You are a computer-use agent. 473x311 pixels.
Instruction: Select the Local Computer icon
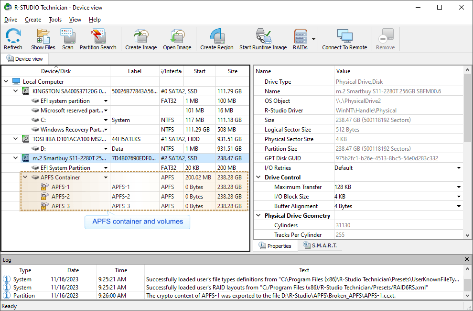[x=16, y=81]
